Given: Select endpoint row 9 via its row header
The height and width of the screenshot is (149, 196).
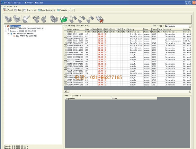Looking at the screenshot, I should [66, 53].
